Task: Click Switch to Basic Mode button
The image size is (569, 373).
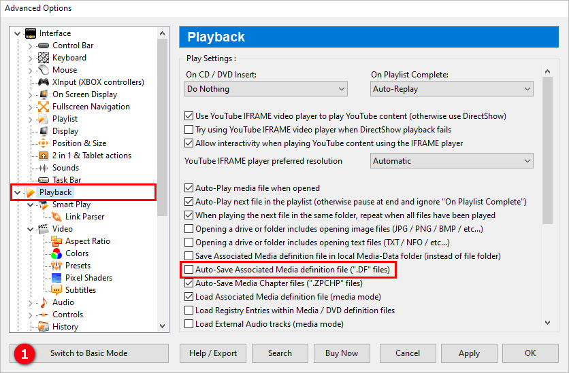Action: pos(89,353)
